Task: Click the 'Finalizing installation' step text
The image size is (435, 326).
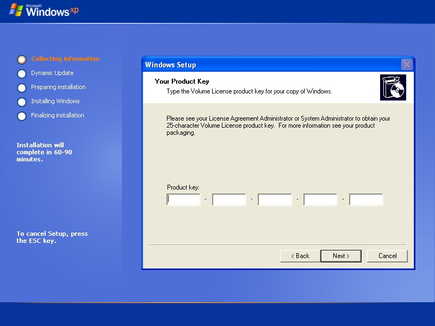Action: [58, 115]
